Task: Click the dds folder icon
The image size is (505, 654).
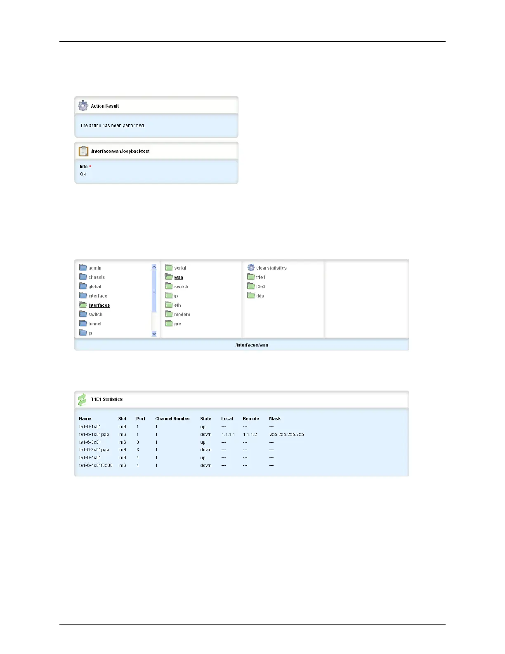Action: tap(251, 295)
